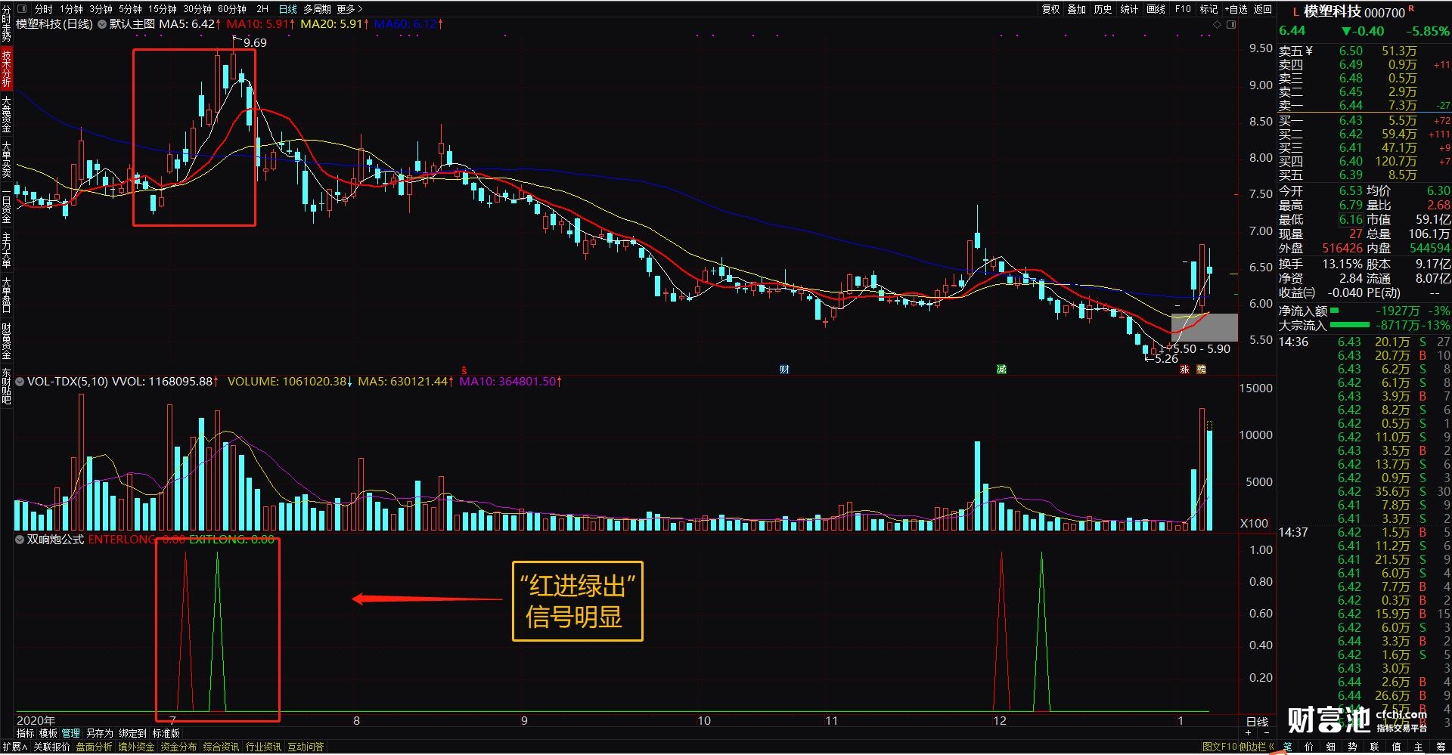Click the 绑定到 bind option
This screenshot has width=1452, height=755.
click(132, 733)
